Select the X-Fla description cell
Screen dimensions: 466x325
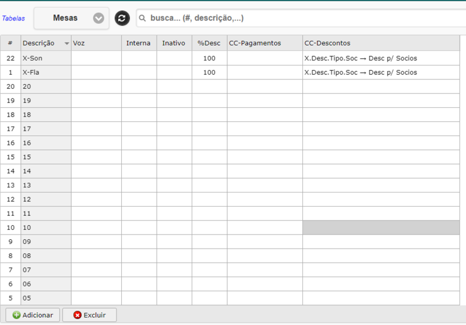point(46,72)
